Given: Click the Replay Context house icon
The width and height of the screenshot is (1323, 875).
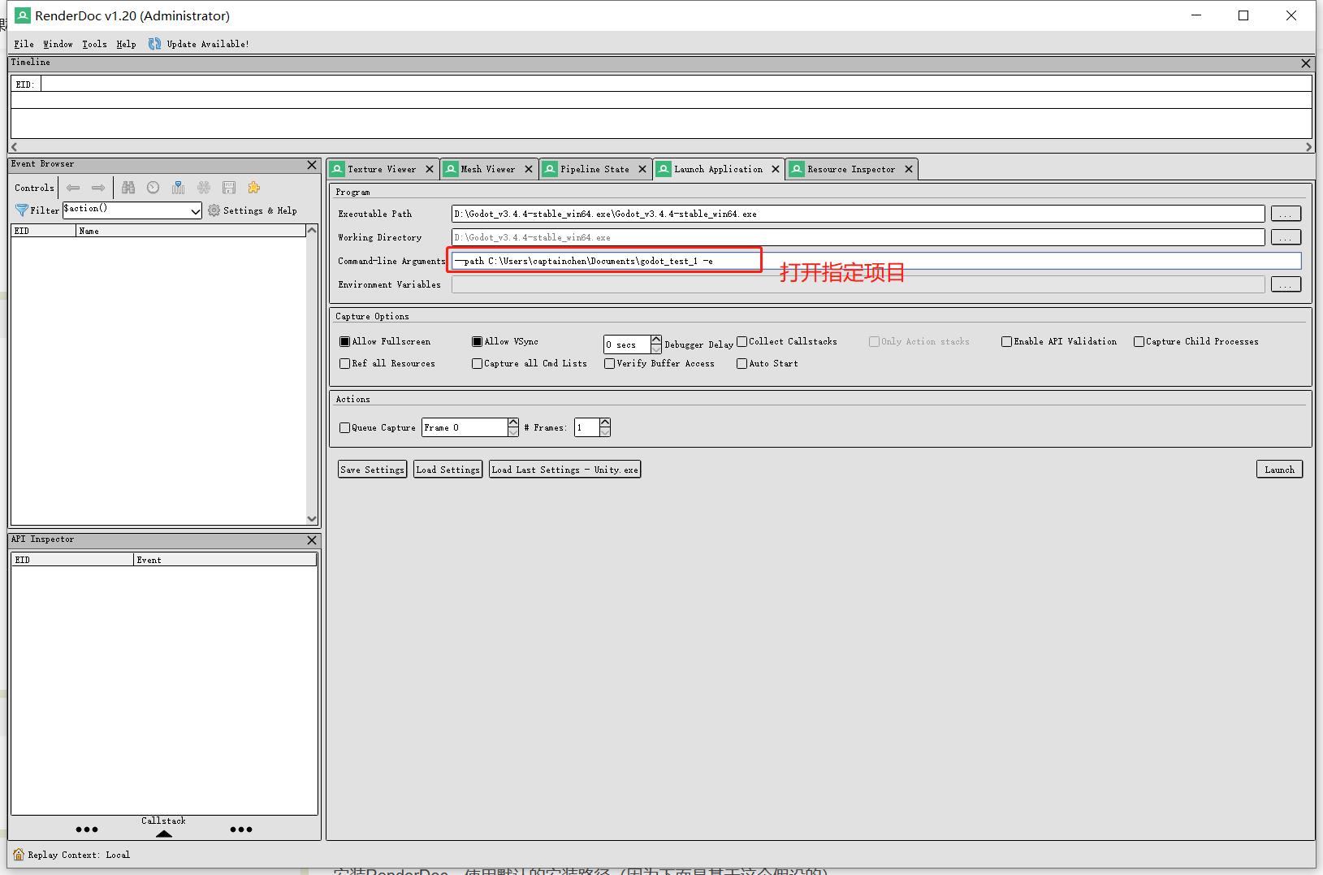Looking at the screenshot, I should [19, 855].
